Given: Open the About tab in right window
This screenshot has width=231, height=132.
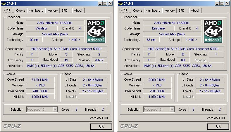Looking at the screenshot, I should [195, 11].
